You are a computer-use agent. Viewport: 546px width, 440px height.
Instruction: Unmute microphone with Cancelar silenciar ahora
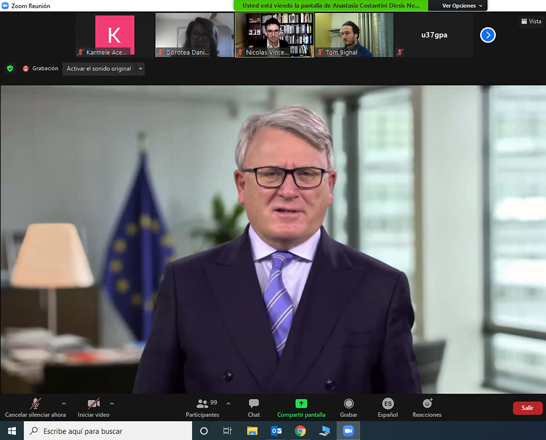35,407
